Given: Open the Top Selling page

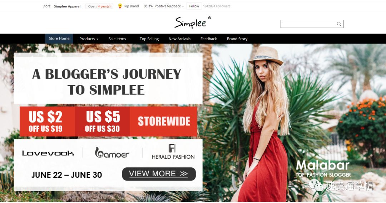Looking at the screenshot, I should point(149,39).
